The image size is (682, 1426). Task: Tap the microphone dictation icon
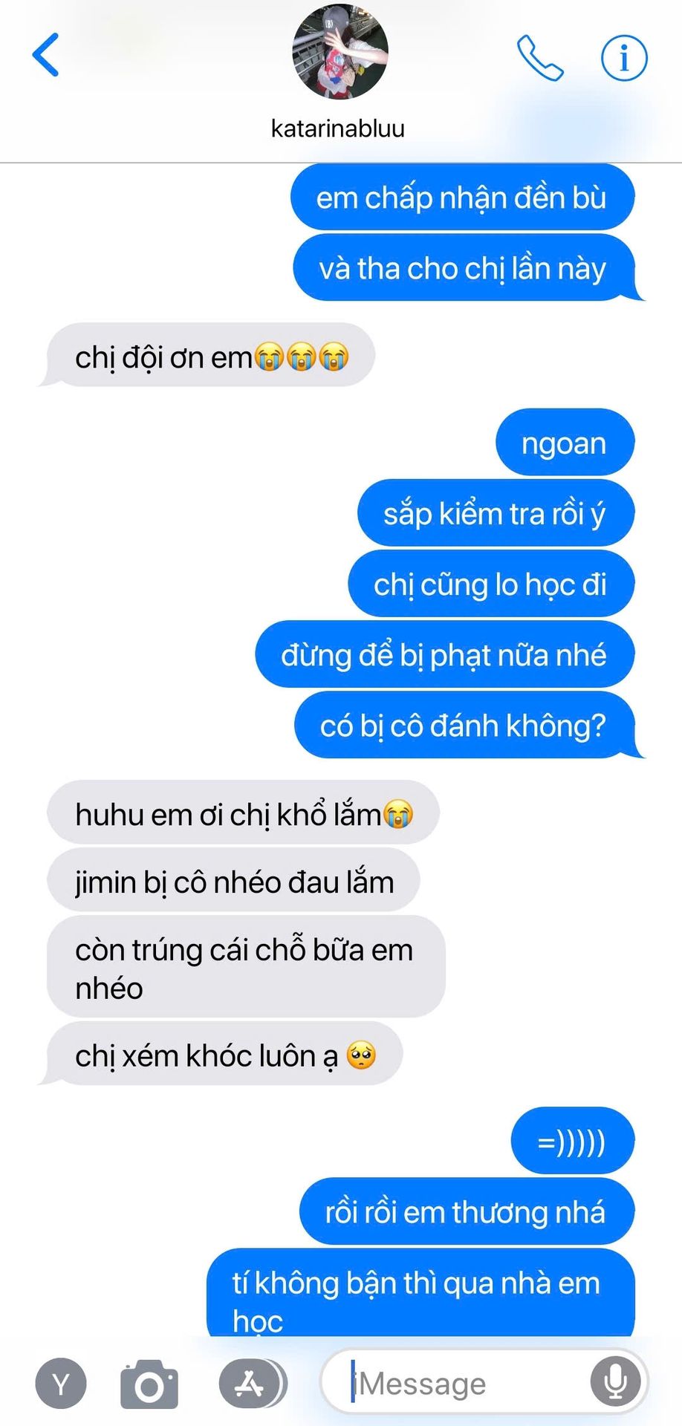point(615,1383)
